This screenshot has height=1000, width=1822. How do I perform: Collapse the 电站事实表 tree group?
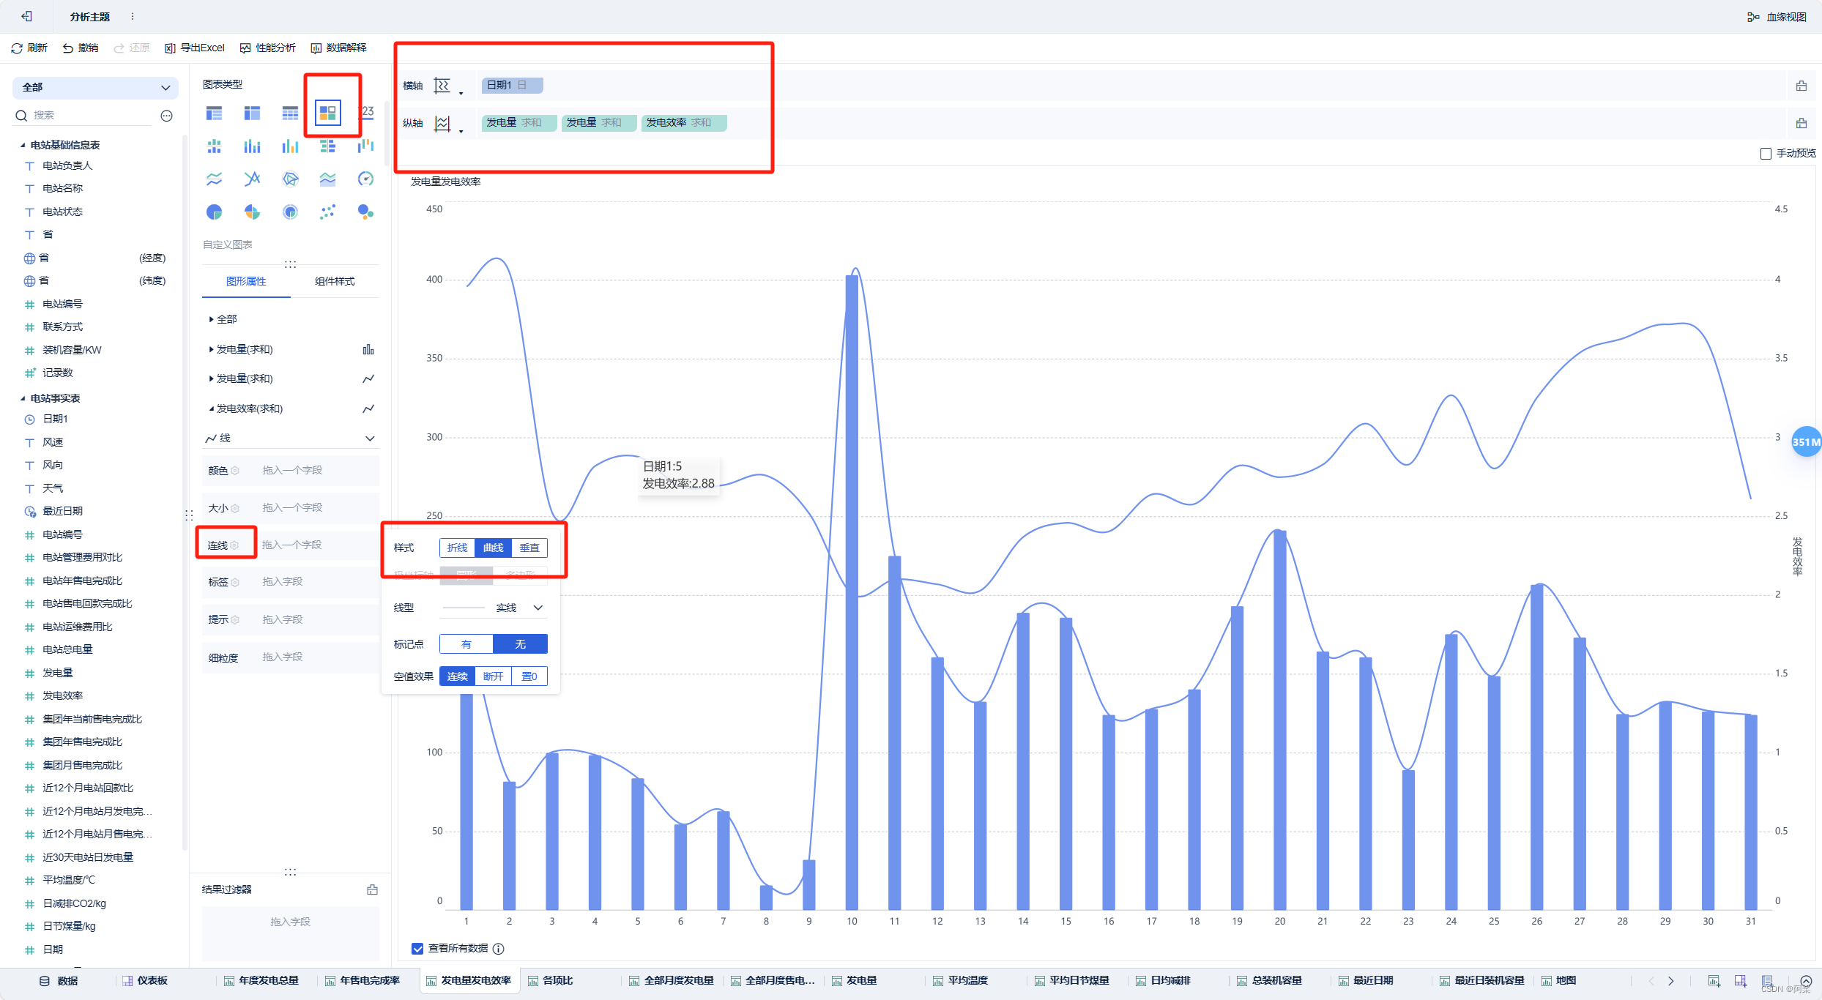pos(23,398)
